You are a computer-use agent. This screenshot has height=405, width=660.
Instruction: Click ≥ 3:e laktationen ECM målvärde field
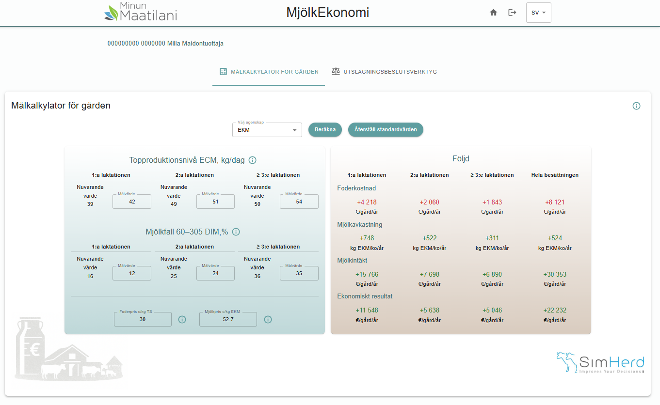click(x=299, y=202)
